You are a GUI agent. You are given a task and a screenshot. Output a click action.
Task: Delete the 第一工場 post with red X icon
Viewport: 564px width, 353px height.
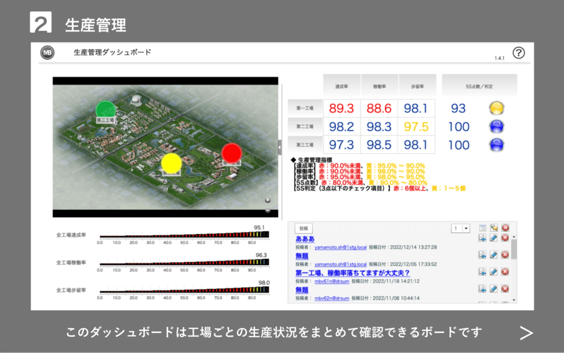click(x=505, y=271)
